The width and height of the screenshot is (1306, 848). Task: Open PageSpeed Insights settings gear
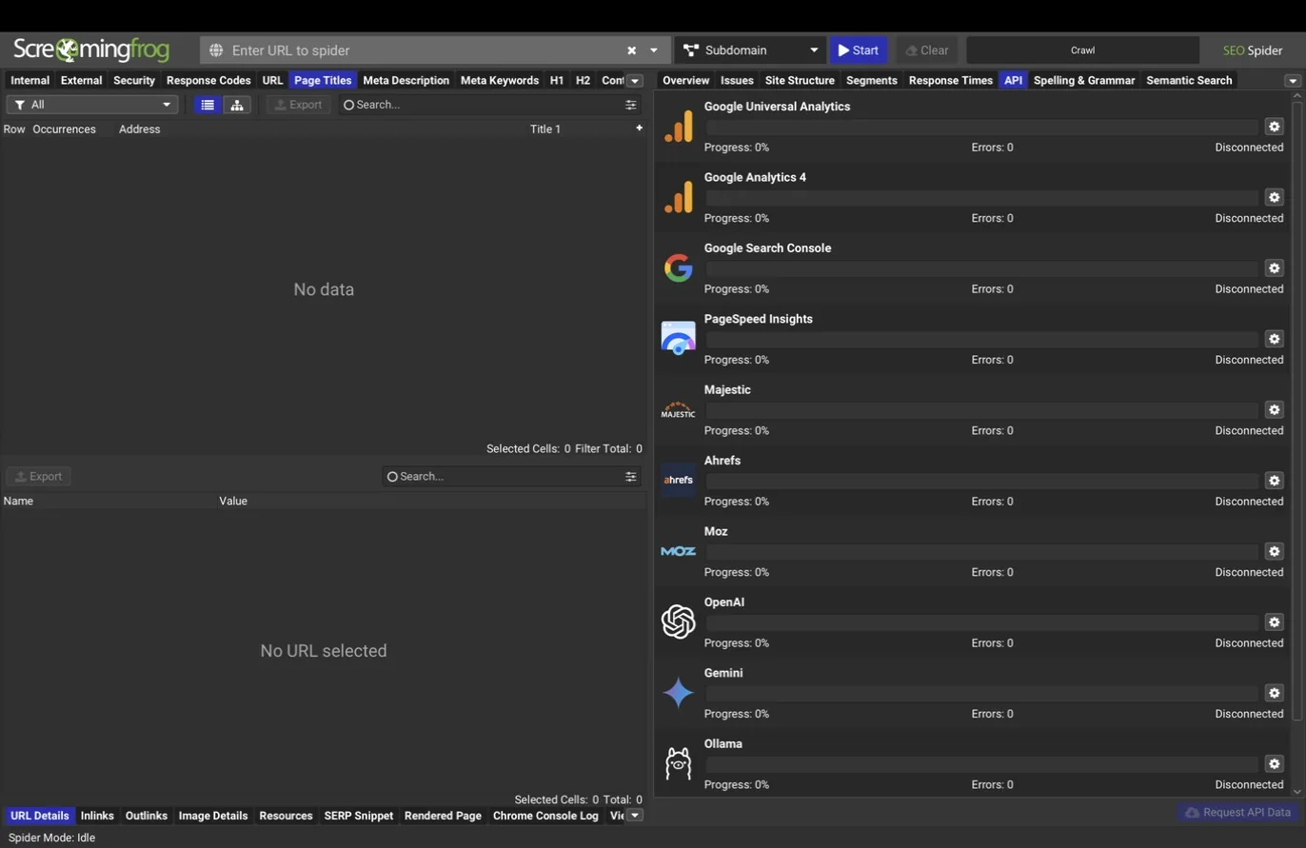[1274, 339]
